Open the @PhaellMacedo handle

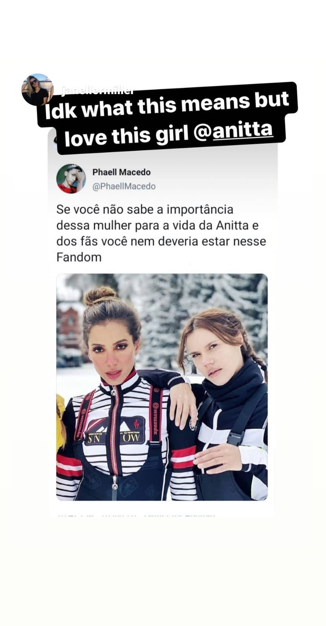click(124, 186)
